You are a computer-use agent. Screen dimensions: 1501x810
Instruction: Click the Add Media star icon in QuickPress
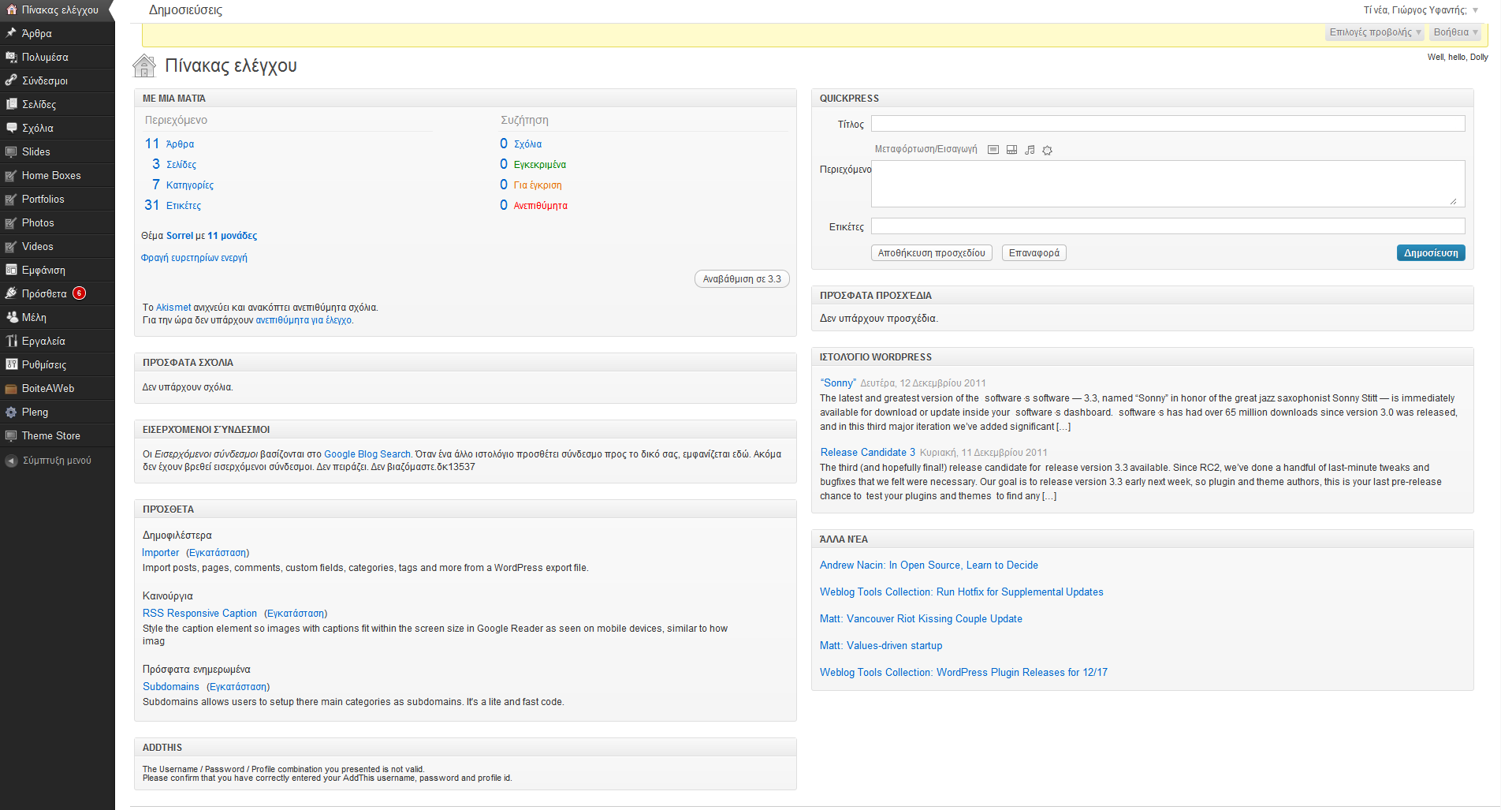pyautogui.click(x=1047, y=151)
